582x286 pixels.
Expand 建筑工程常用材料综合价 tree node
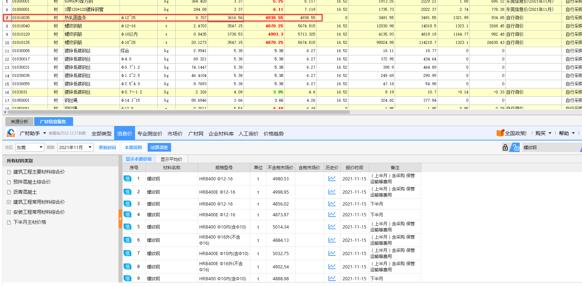(9, 202)
